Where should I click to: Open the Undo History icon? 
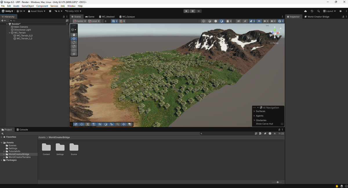[x=312, y=11]
